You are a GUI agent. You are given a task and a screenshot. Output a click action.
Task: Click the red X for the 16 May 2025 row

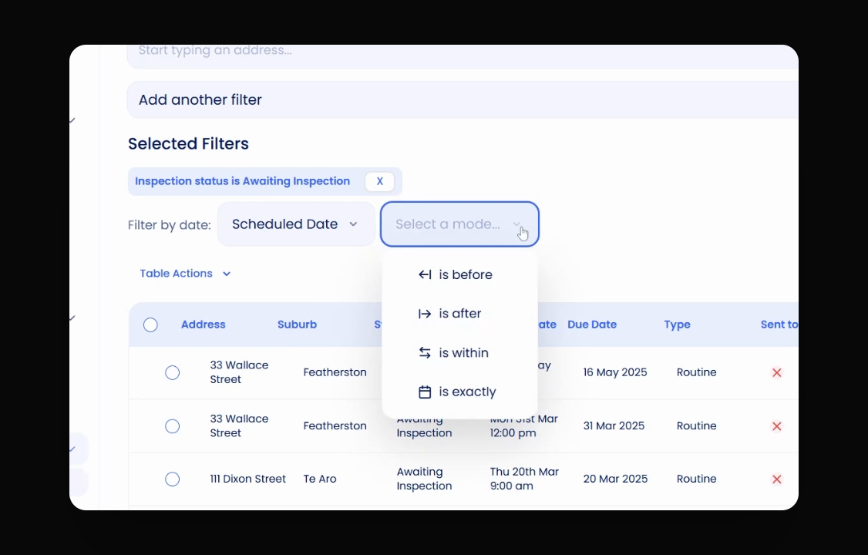click(x=777, y=373)
